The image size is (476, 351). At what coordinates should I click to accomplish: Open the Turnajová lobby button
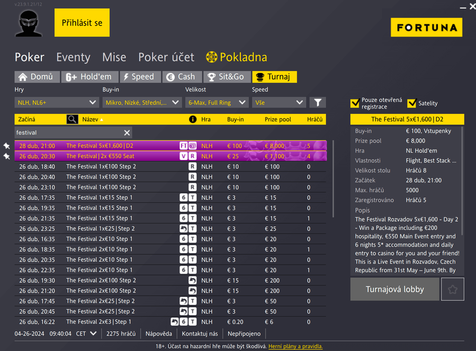(394, 289)
